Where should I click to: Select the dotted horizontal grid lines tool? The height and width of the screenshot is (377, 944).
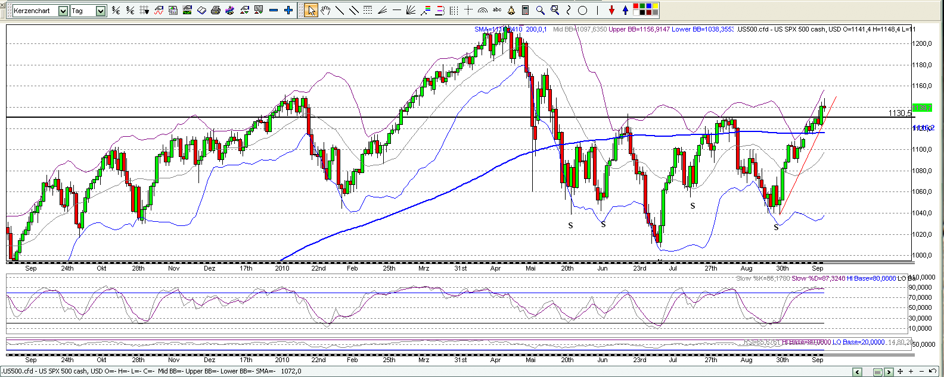pos(368,10)
